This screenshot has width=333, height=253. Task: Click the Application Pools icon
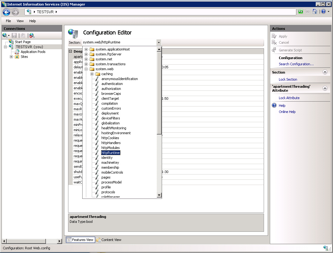(x=17, y=52)
